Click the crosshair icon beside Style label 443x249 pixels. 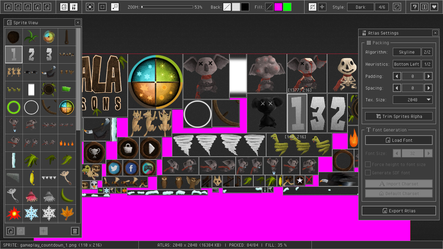click(x=322, y=7)
